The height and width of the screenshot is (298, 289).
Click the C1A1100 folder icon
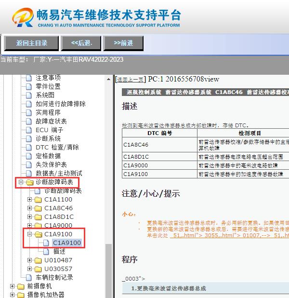click(x=39, y=200)
